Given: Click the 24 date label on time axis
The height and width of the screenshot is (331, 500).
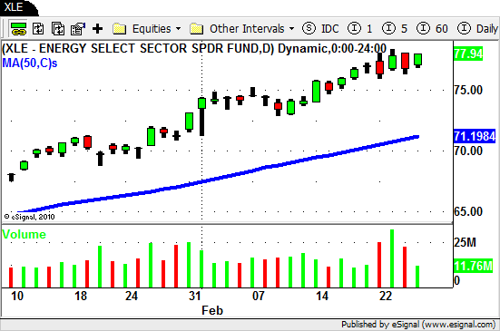Looking at the screenshot, I should click(x=132, y=296).
